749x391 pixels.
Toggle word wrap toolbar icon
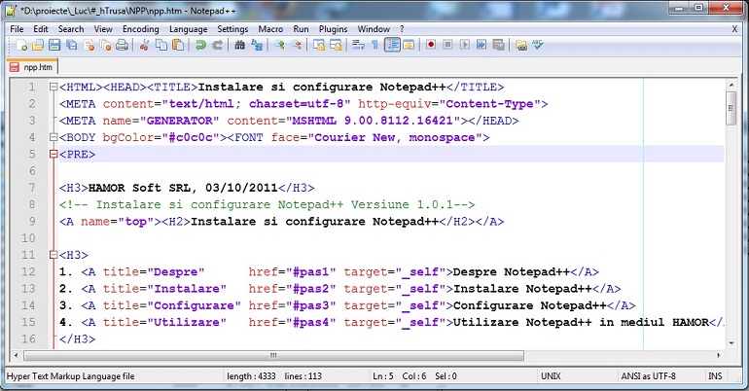click(358, 45)
